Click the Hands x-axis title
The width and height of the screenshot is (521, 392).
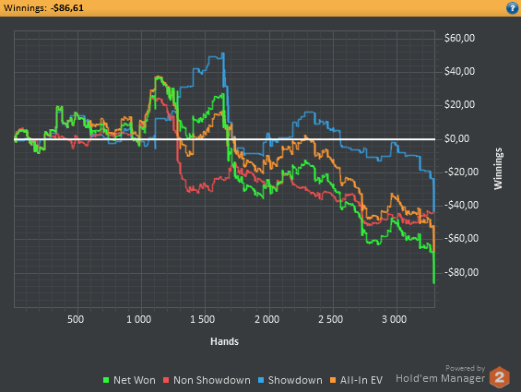pos(224,341)
